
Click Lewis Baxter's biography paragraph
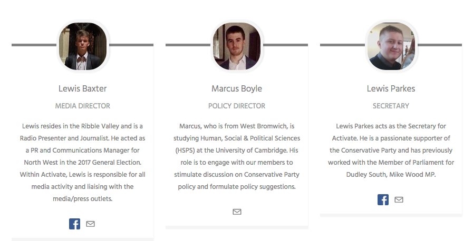pyautogui.click(x=83, y=163)
